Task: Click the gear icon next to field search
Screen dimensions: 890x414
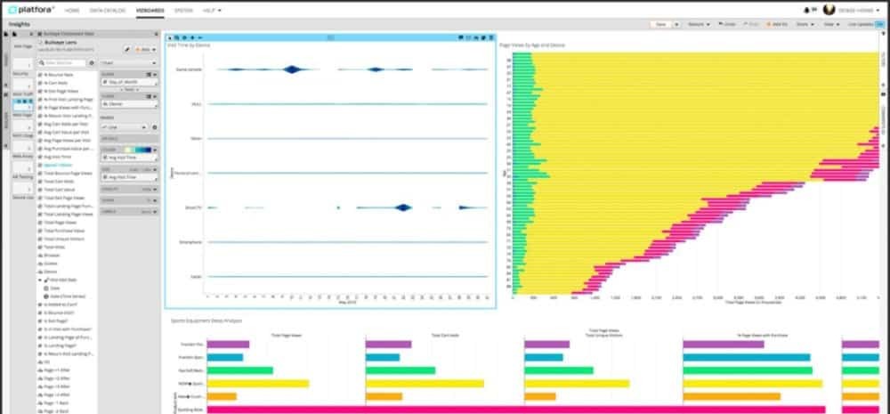Action: (92, 63)
